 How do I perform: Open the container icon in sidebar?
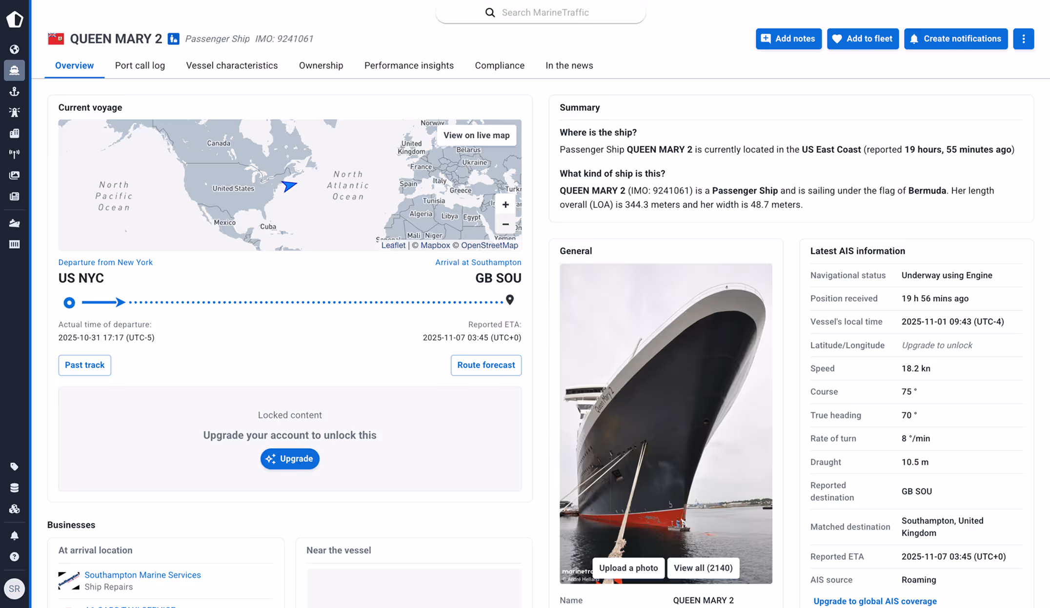coord(14,244)
